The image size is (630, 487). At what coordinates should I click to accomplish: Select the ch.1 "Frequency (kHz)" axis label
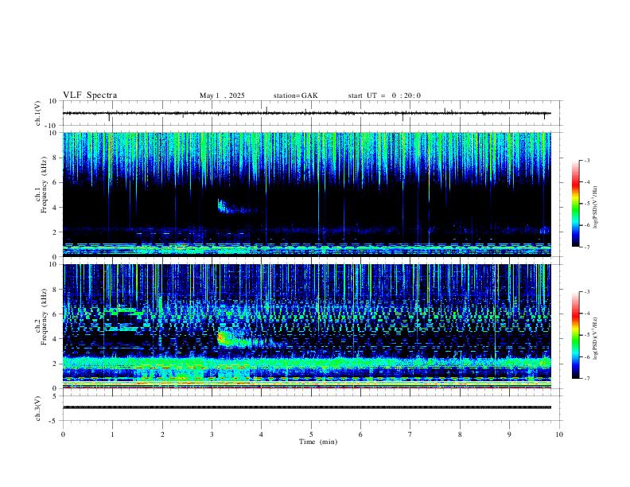[x=44, y=185]
